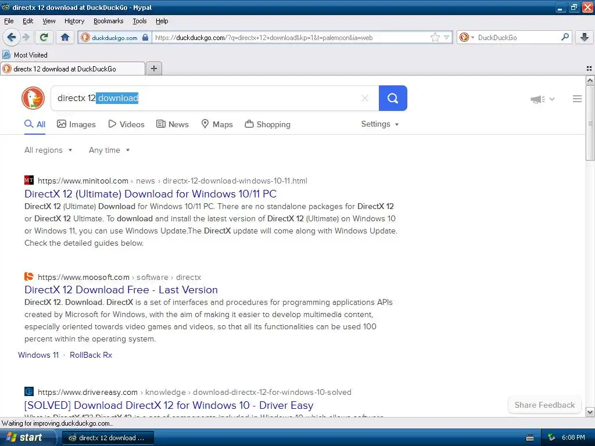Open the home page via house icon
Screen dimensions: 595x446
point(65,37)
